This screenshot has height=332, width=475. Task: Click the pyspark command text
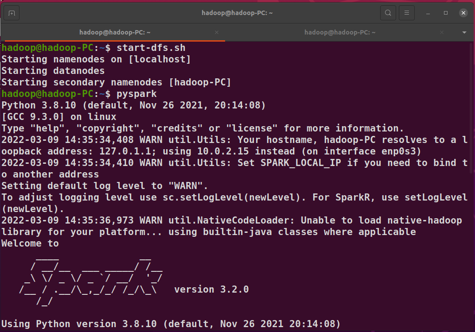[136, 94]
